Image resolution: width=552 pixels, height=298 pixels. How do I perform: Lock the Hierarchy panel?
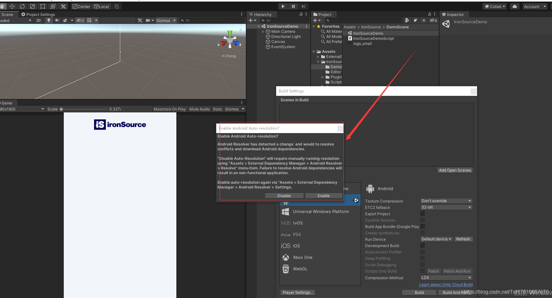(x=301, y=14)
